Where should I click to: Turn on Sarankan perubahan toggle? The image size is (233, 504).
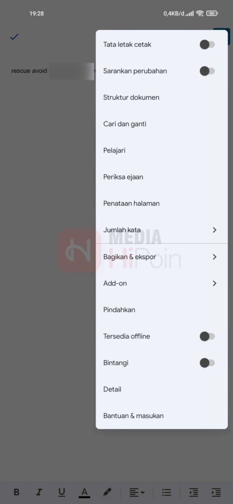point(207,71)
